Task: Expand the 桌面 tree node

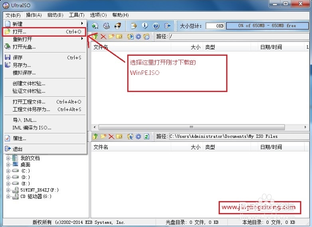Action: pyautogui.click(x=8, y=164)
